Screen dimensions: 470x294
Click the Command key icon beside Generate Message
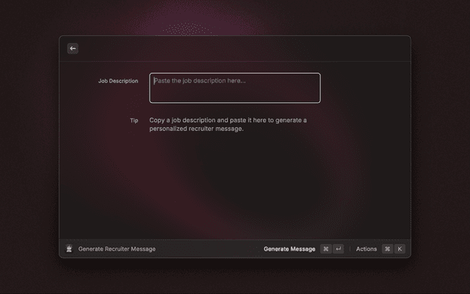[x=325, y=249]
